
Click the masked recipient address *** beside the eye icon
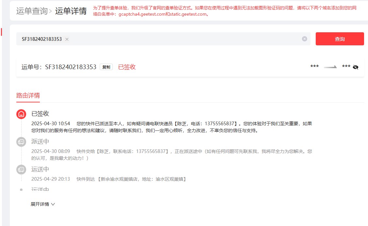click(x=346, y=67)
